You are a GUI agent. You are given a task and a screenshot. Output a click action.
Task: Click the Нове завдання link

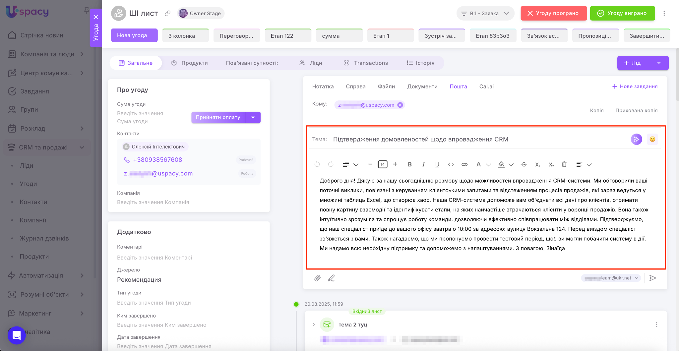(x=635, y=87)
